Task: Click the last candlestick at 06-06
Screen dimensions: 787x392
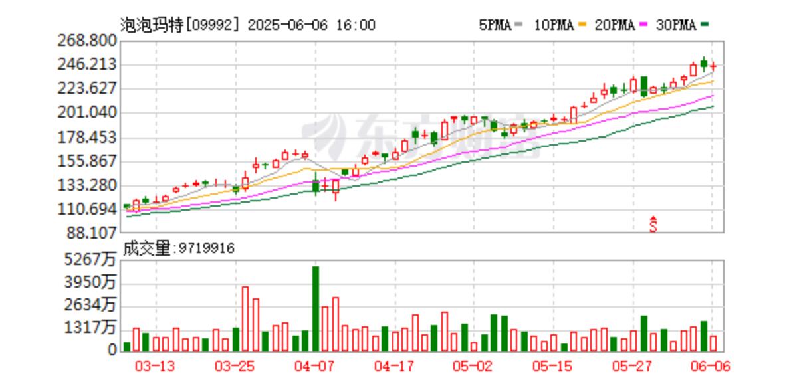Action: [713, 66]
